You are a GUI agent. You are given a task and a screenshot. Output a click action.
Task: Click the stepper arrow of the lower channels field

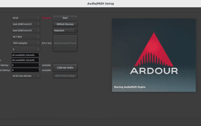coord(39,60)
